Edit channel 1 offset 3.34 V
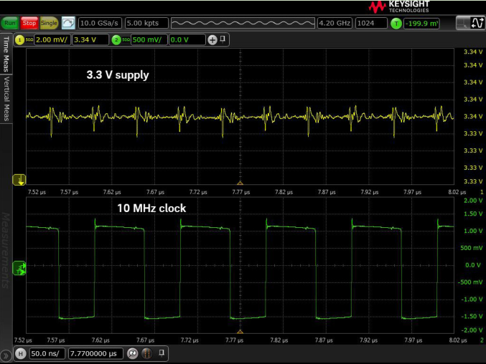Image resolution: width=486 pixels, height=364 pixels. coord(90,40)
